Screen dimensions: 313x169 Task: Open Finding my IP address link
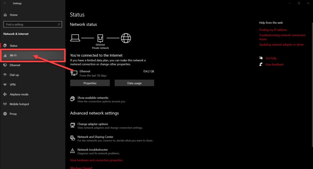(x=273, y=30)
